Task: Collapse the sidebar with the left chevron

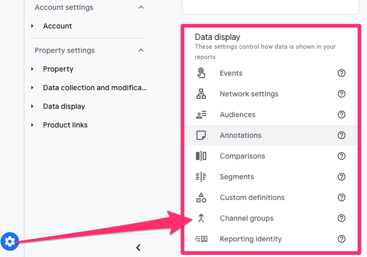Action: point(138,248)
